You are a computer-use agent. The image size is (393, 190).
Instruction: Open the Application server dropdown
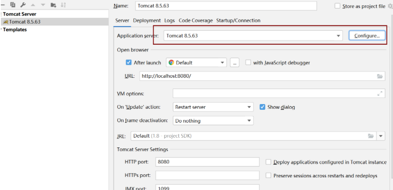(339, 36)
